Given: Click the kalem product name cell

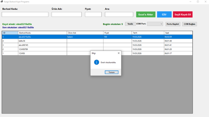Looking at the screenshot, I should pyautogui.click(x=85, y=37).
